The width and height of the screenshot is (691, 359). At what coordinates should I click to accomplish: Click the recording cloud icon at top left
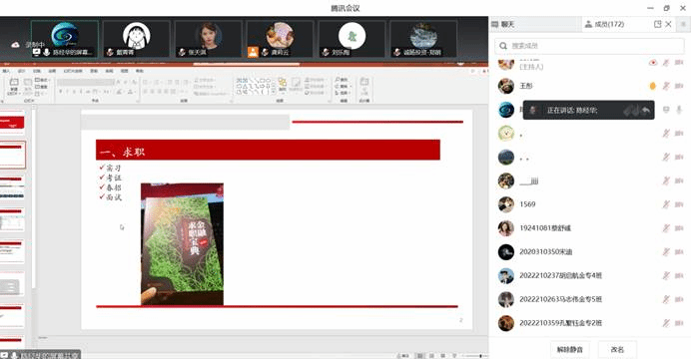pos(15,45)
